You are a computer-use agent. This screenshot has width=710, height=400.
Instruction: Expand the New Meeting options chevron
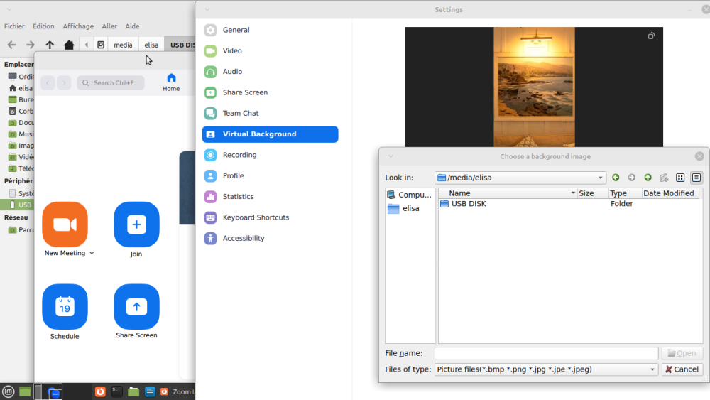(x=92, y=254)
